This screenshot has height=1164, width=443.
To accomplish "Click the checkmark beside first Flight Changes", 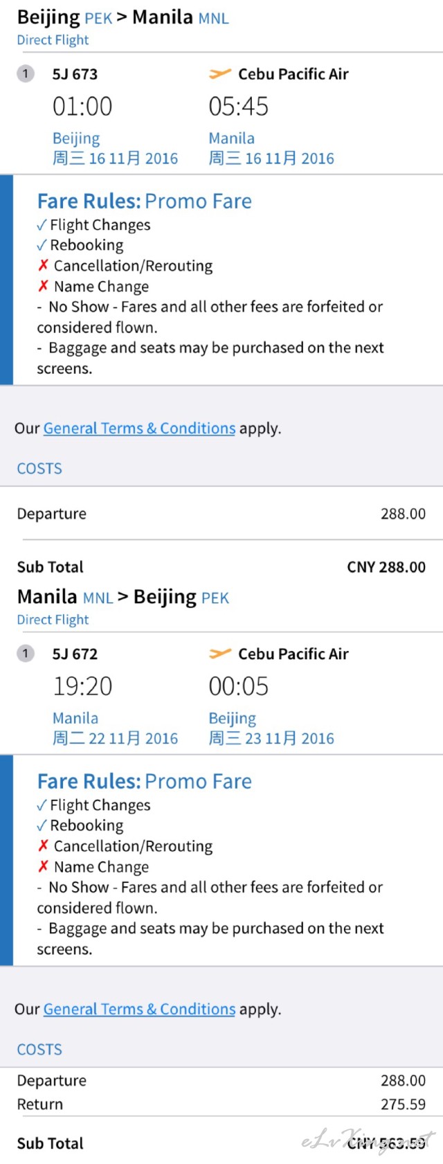I will click(x=42, y=225).
